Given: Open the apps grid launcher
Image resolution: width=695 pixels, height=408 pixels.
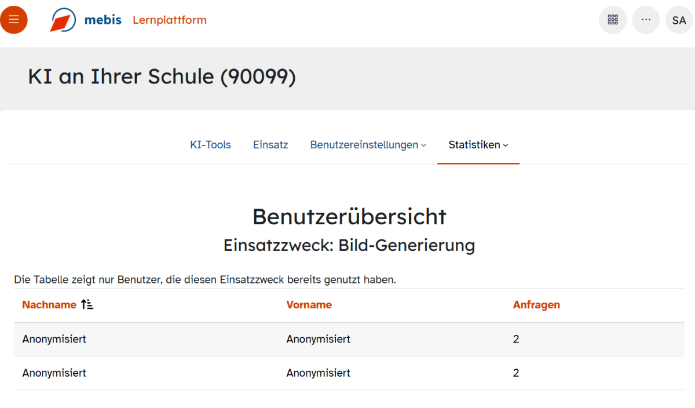Looking at the screenshot, I should [x=613, y=20].
